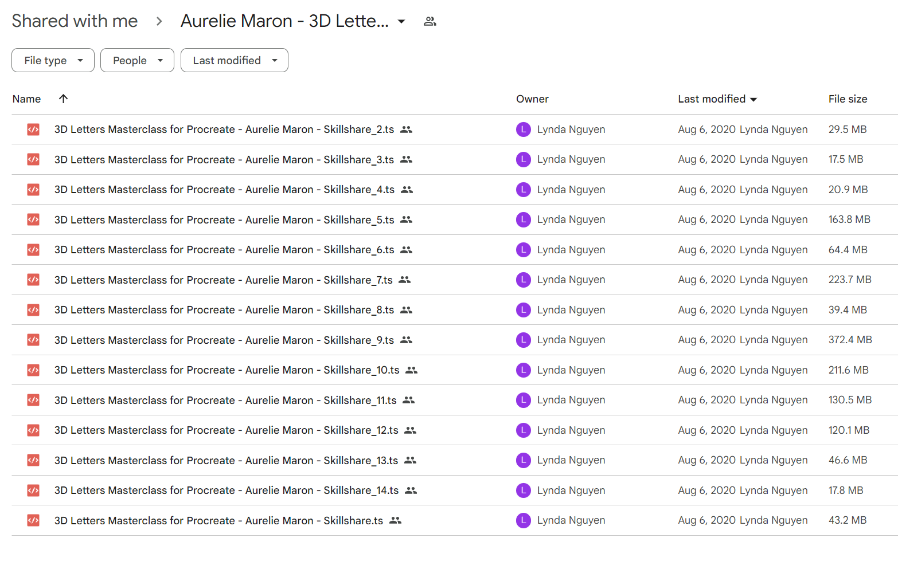Select the file ending in Skillshare_11.ts
The width and height of the screenshot is (898, 577).
(225, 400)
